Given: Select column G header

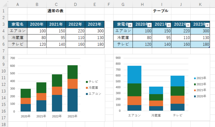Looking at the screenshot, I should point(123,4).
